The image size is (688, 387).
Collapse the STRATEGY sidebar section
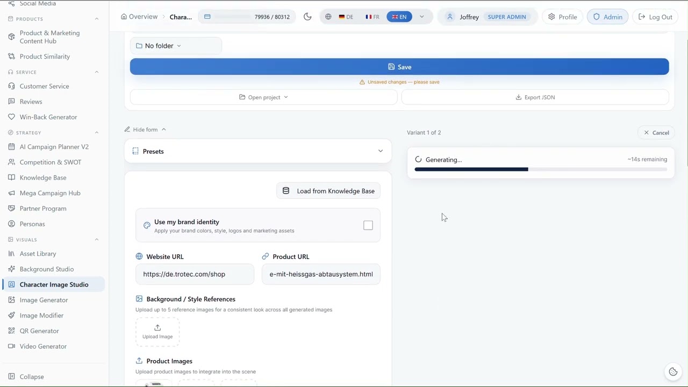(x=97, y=133)
